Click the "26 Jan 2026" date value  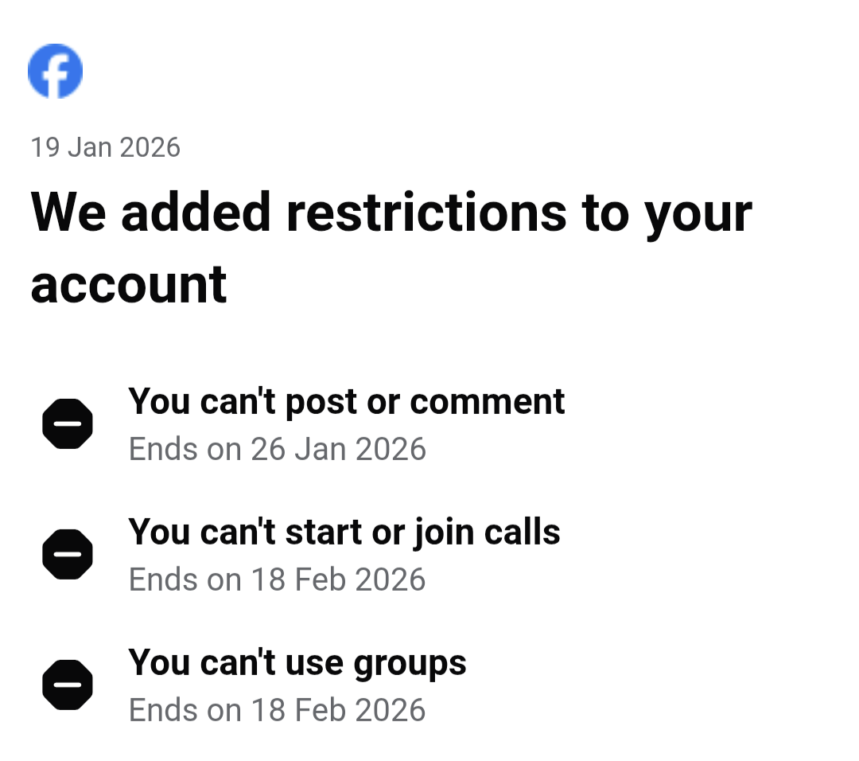pyautogui.click(x=338, y=449)
